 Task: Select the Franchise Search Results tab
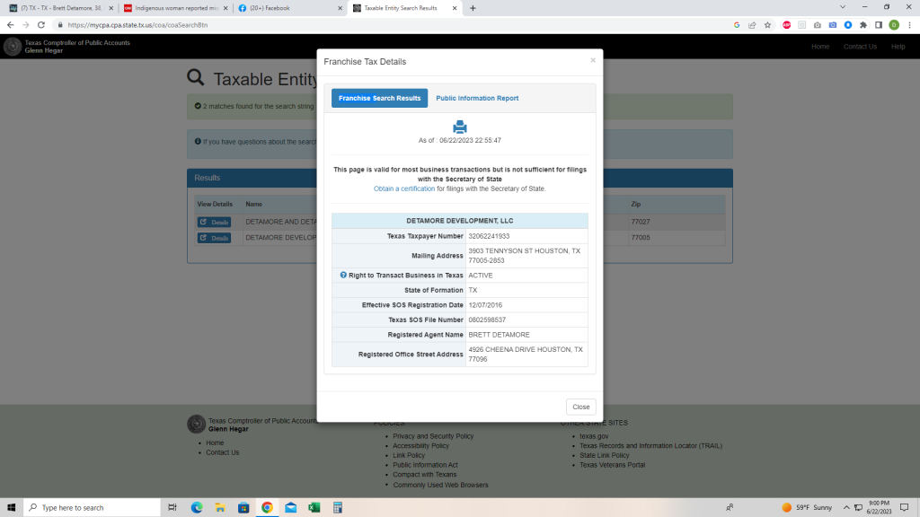coord(379,98)
